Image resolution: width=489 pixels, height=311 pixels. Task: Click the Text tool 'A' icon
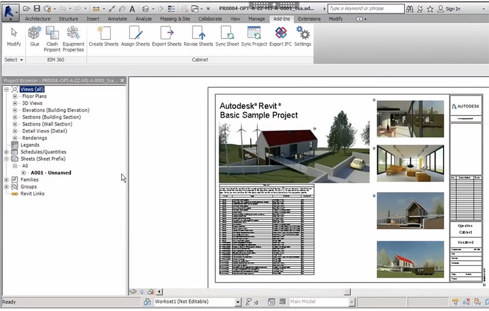132,9
